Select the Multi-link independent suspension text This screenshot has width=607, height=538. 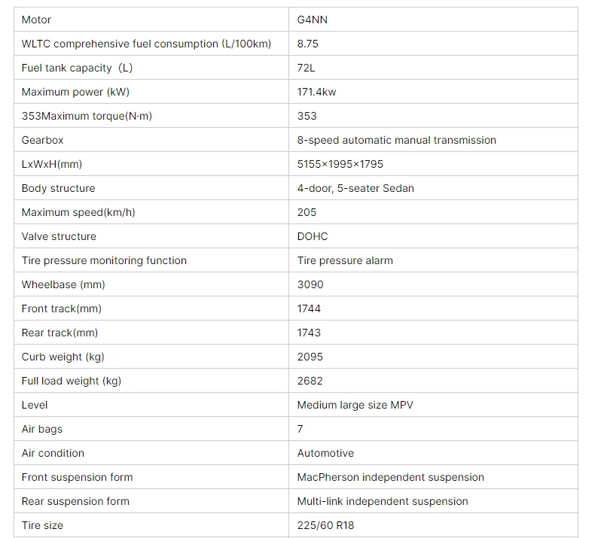pyautogui.click(x=383, y=501)
